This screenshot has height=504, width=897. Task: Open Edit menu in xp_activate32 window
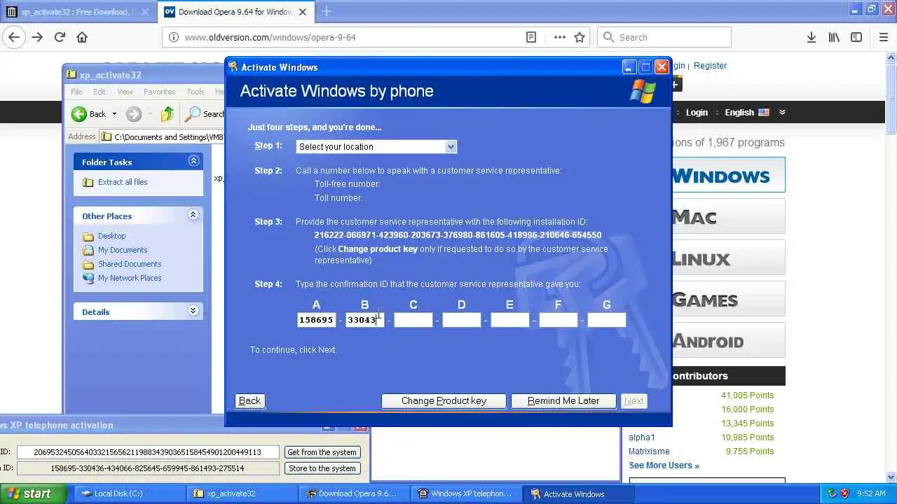[x=100, y=92]
